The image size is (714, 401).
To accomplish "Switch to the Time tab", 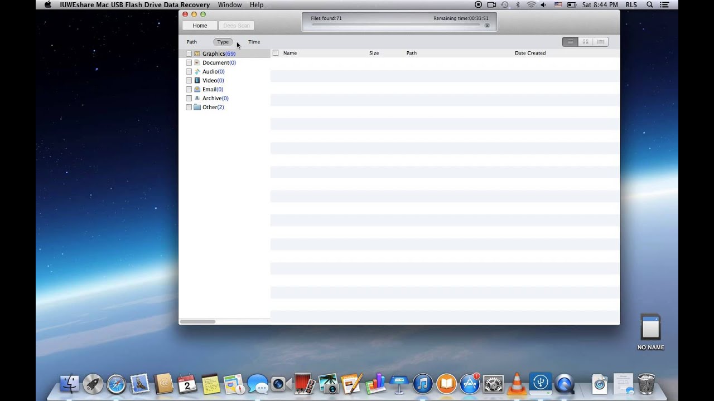I will [x=254, y=42].
